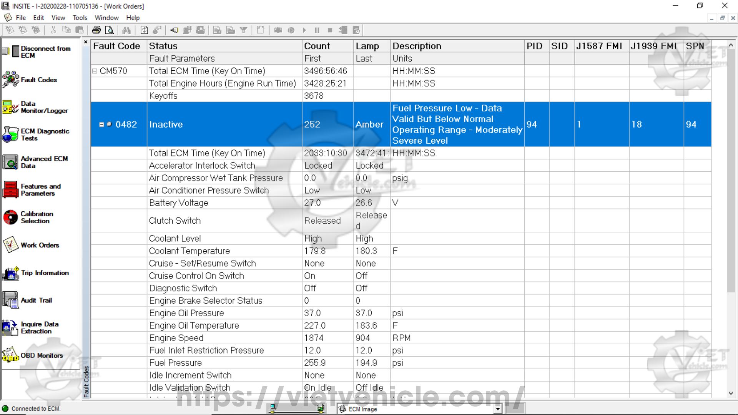Screen dimensions: 738x415
Task: Collapse the fault code 0482 details
Action: click(x=101, y=124)
